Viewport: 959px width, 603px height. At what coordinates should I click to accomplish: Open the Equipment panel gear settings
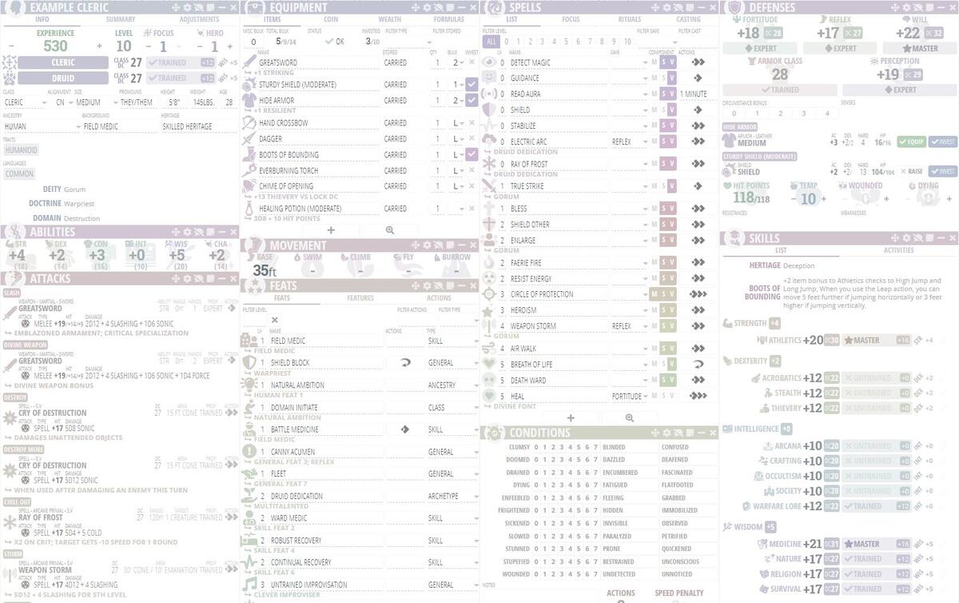click(x=427, y=7)
